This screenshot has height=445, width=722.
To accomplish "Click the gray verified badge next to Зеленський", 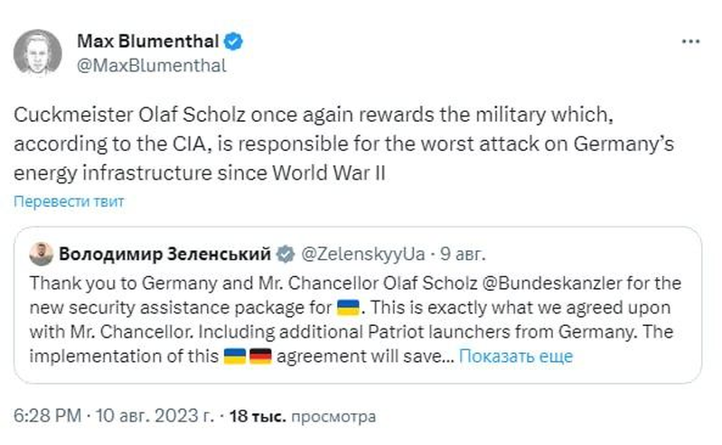I will [285, 253].
